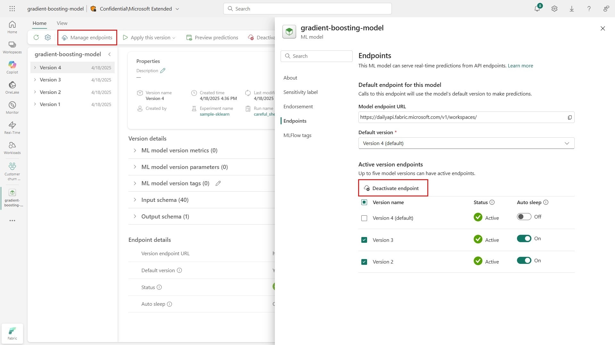Check the Version 4 (default) checkbox
615x345 pixels.
364,218
